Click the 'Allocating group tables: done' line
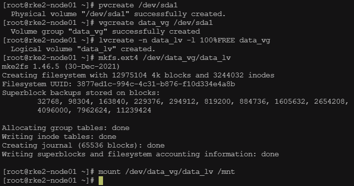The width and height of the screenshot is (354, 186). click(x=66, y=128)
